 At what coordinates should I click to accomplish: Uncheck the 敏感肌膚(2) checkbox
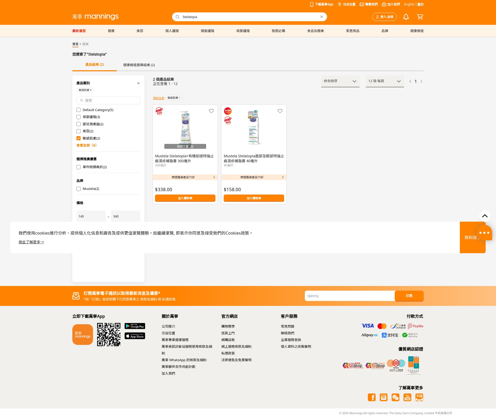79,138
